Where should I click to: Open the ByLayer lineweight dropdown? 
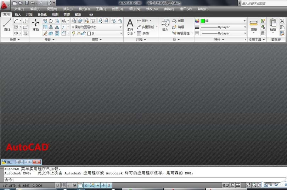pyautogui.click(x=223, y=27)
